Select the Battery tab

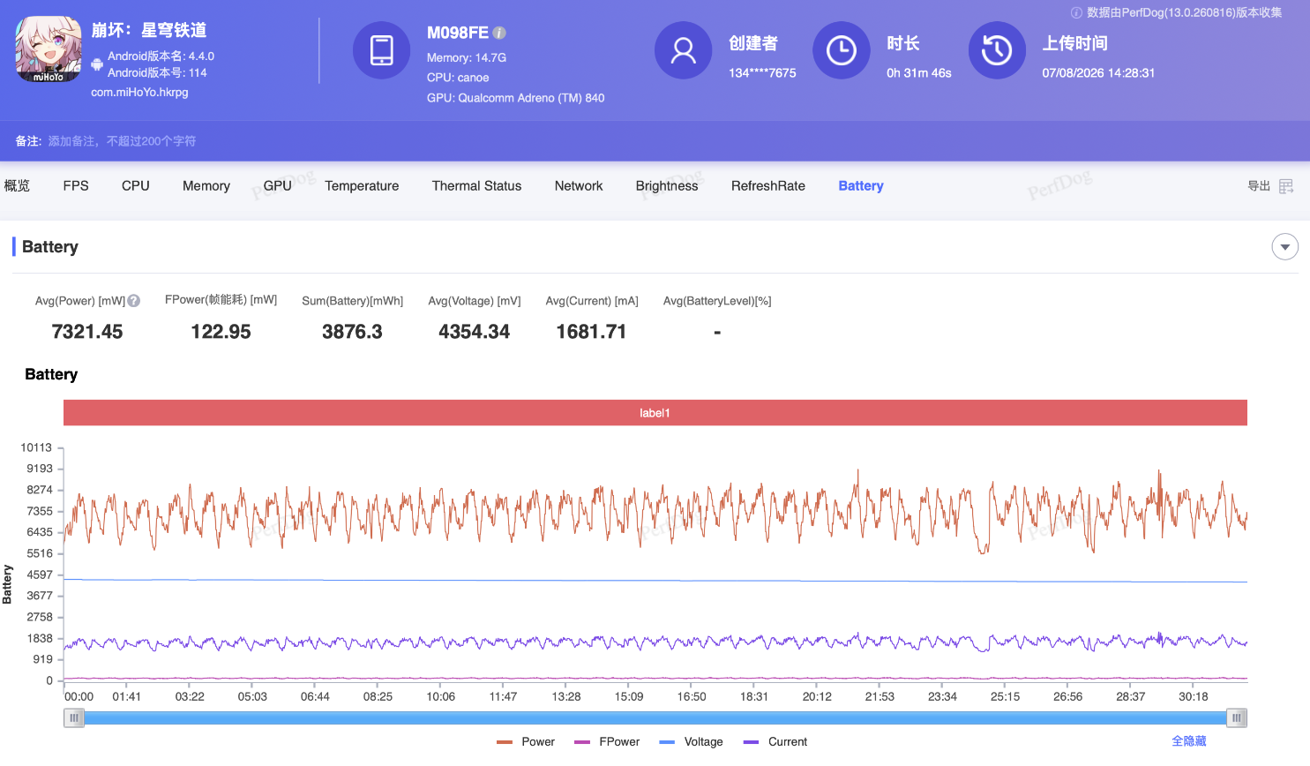pos(861,186)
